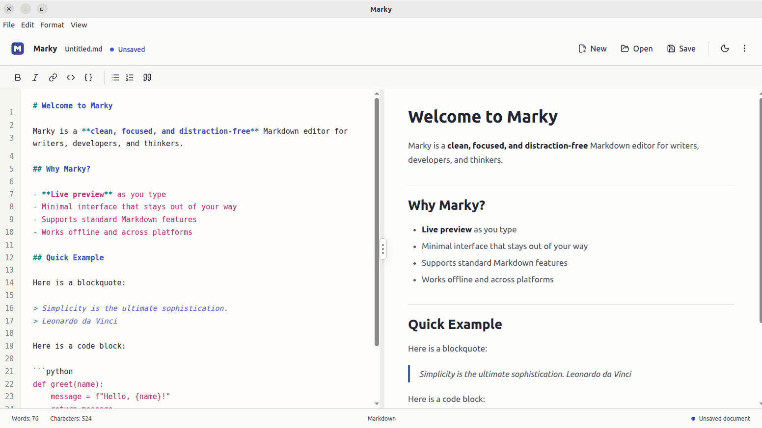
Task: Click the 'Here is a code block:' source line
Action: click(79, 346)
